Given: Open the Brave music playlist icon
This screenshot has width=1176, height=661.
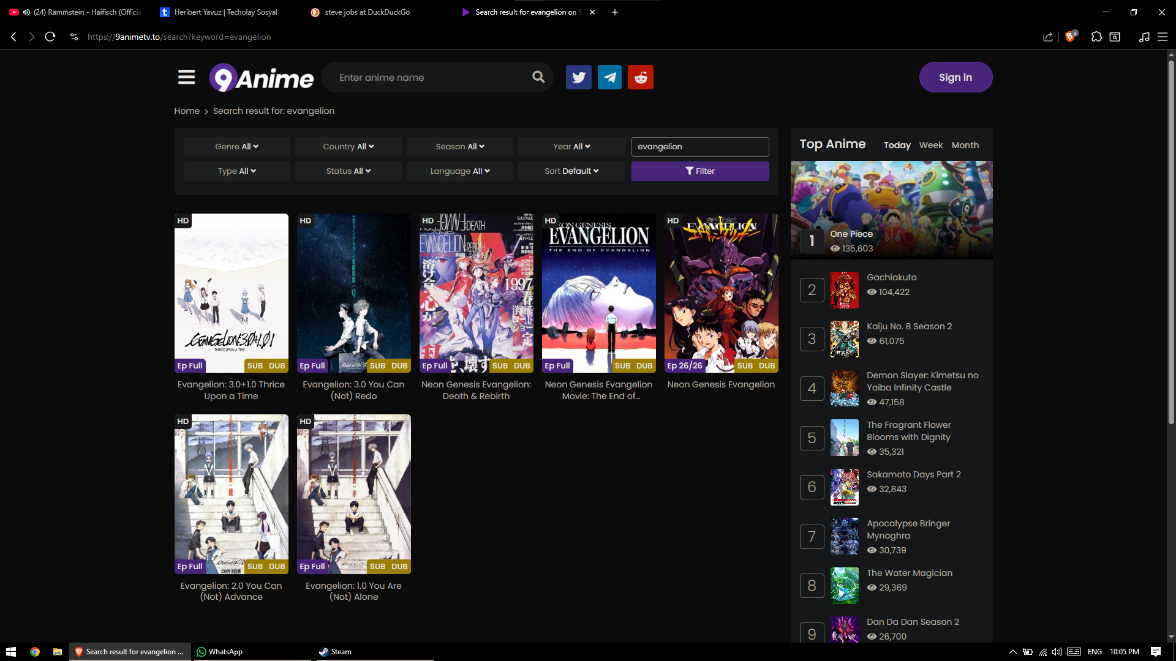Looking at the screenshot, I should (1144, 37).
